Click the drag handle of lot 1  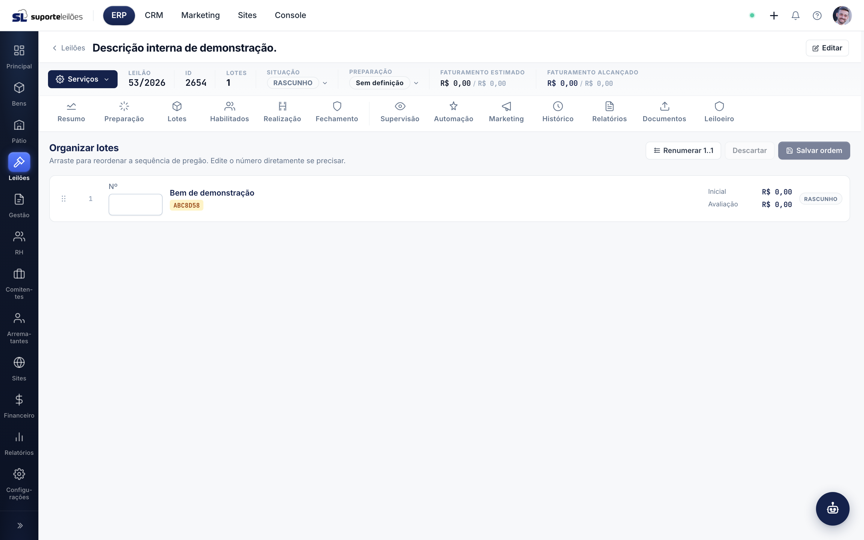point(64,199)
